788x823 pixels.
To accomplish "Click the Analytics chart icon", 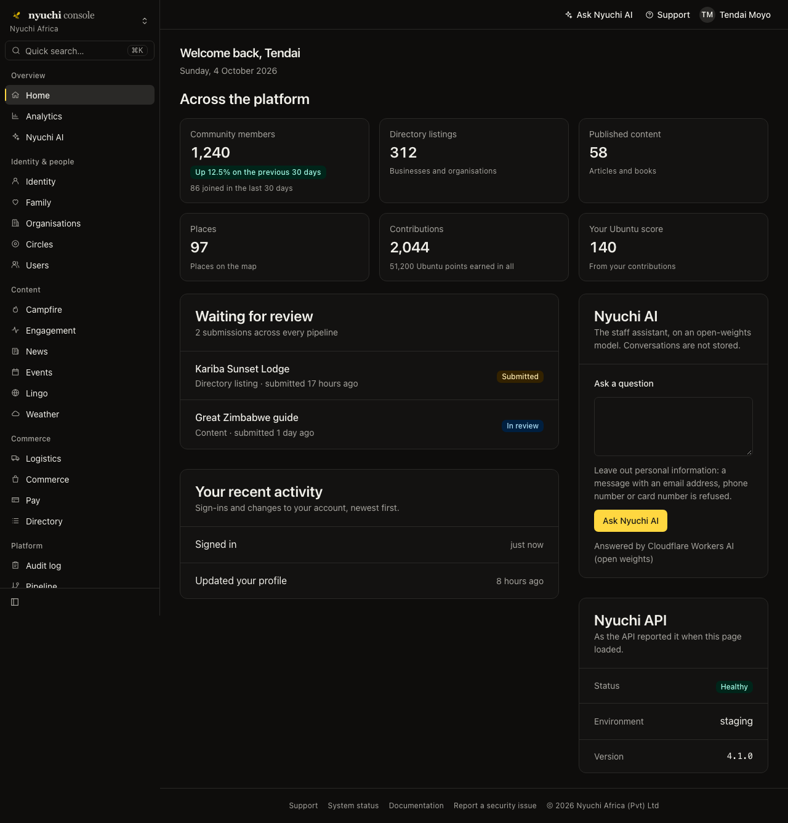I will [15, 116].
